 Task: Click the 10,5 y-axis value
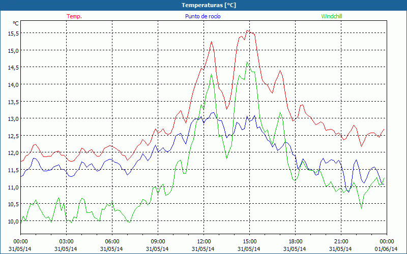(14, 205)
